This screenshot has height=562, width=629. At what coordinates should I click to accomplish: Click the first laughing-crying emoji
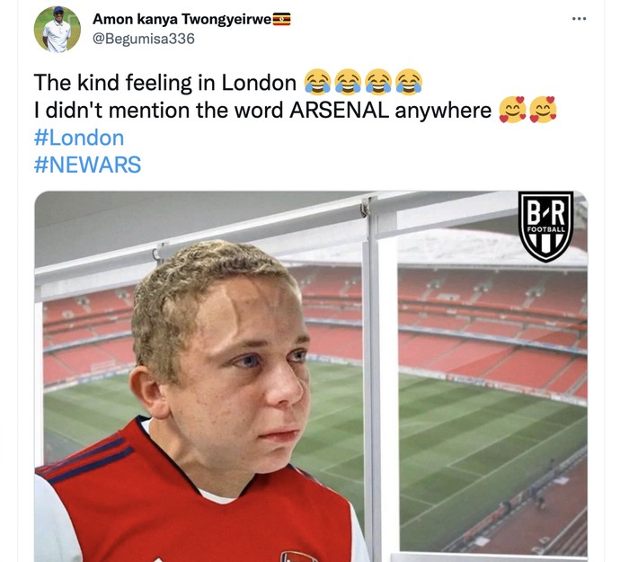(317, 84)
